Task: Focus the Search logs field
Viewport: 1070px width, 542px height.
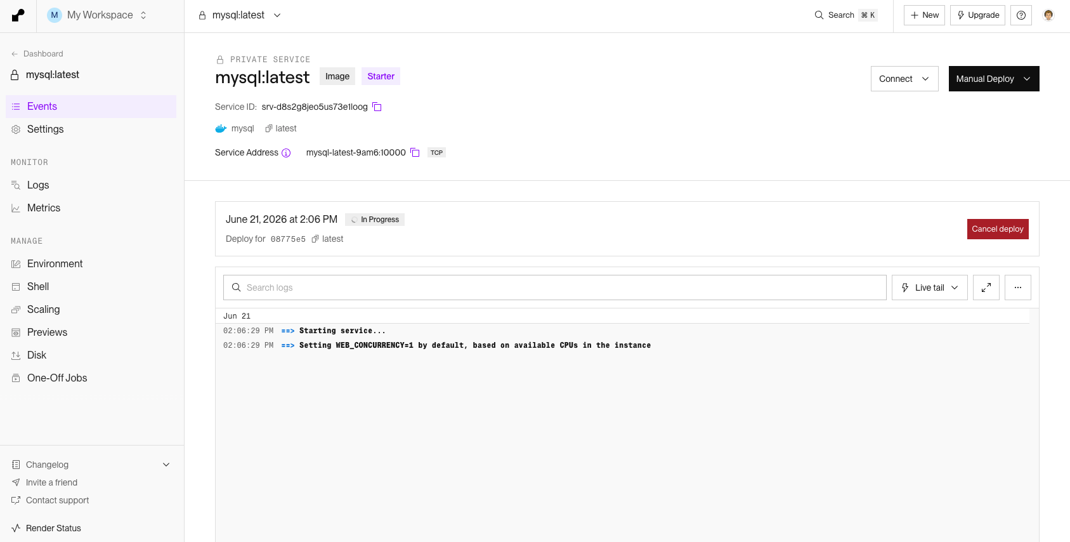Action: pos(555,288)
